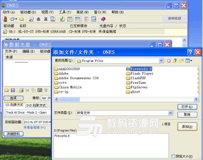Screen dimensions: 203x160
Task: Click the dark properties panel icon in Data Disc window
Action: pyautogui.click(x=40, y=90)
